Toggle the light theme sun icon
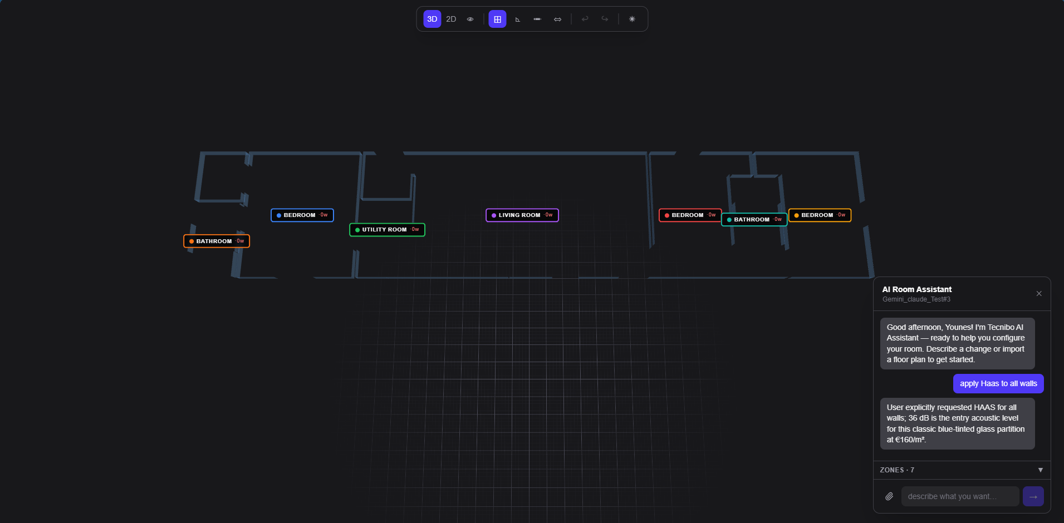The image size is (1064, 523). click(x=632, y=19)
